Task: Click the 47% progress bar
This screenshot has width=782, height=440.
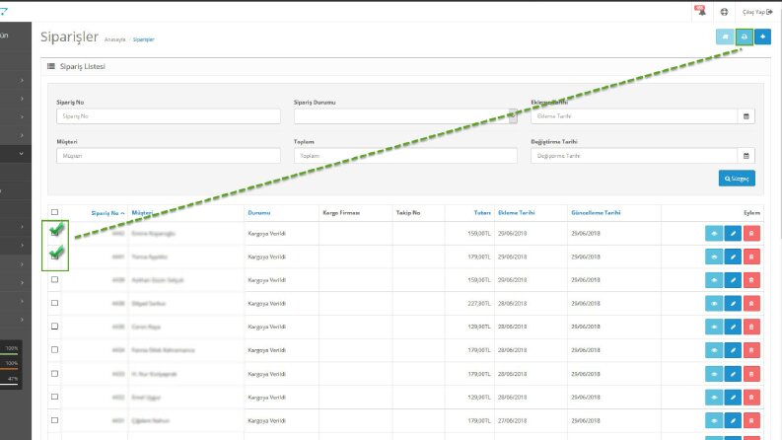Action: click(9, 384)
